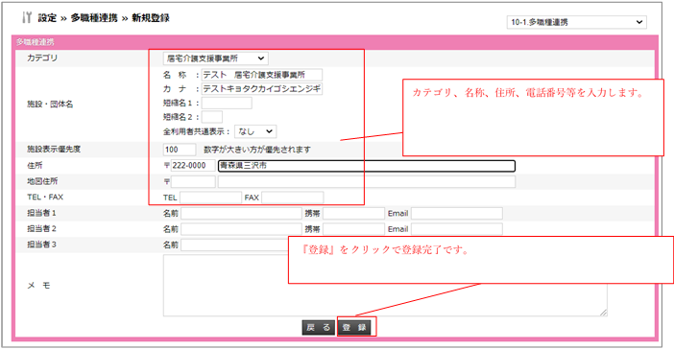Click the postal code field showing 222-0000
The width and height of the screenshot is (674, 349).
coord(193,165)
